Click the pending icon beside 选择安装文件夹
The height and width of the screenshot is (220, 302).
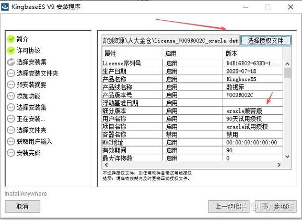11,73
